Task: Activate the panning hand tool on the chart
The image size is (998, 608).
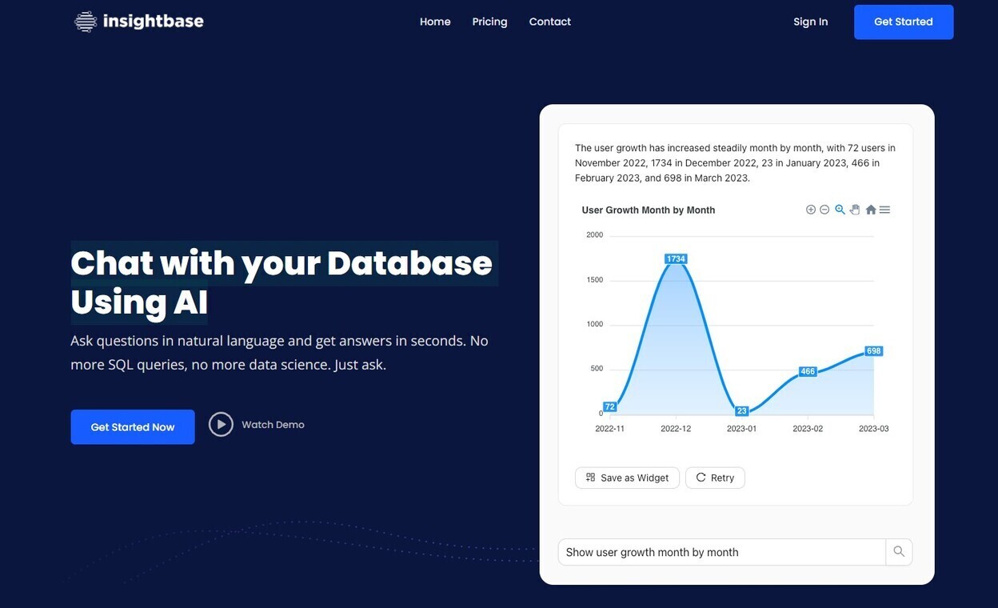Action: 854,209
